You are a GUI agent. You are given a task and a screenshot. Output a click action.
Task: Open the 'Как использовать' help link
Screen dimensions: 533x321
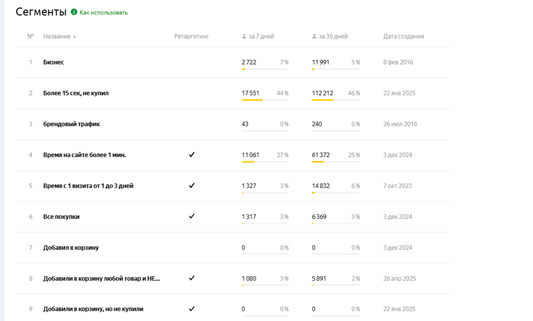click(103, 12)
